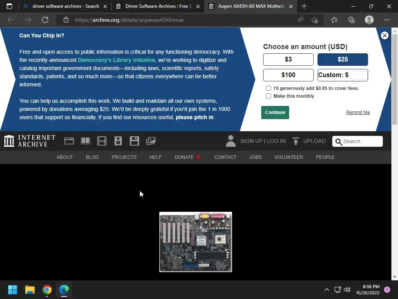Refresh the page with the reload icon
This screenshot has width=398, height=299.
[x=45, y=20]
